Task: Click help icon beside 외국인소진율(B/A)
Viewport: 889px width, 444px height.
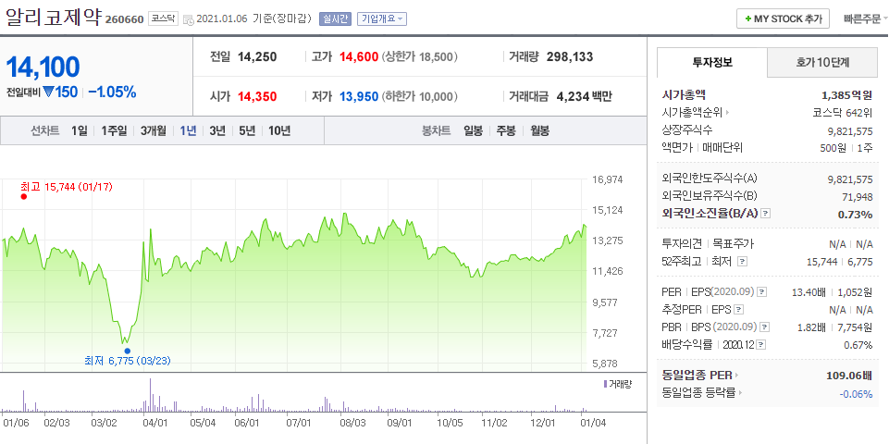Action: tap(765, 214)
